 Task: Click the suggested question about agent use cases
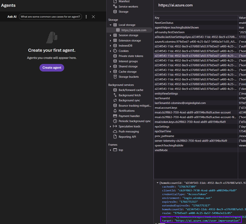(x=50, y=17)
